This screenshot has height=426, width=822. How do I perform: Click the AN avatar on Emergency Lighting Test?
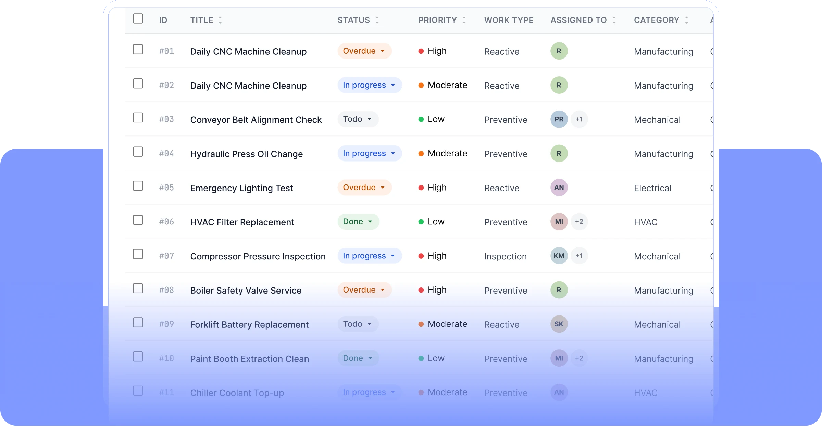pos(559,188)
